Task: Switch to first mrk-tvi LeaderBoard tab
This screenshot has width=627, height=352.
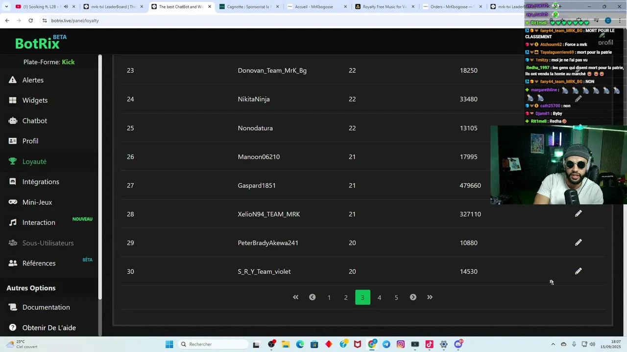Action: click(x=110, y=7)
